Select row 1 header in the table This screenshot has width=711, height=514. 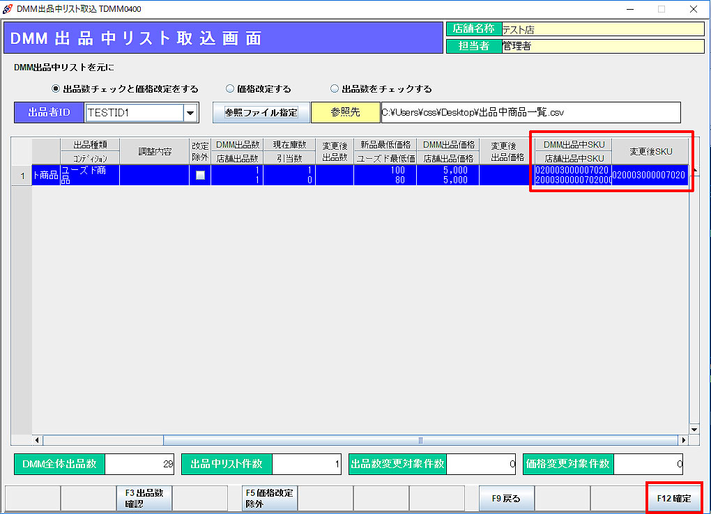(x=22, y=176)
